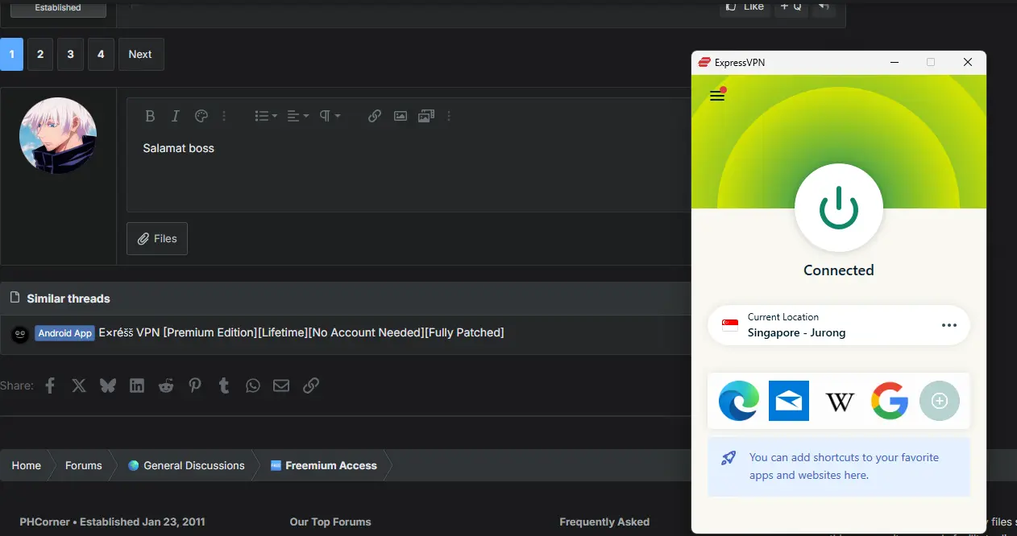Screen dimensions: 1017x536
Task: Open the media gallery insert icon
Action: coord(426,116)
